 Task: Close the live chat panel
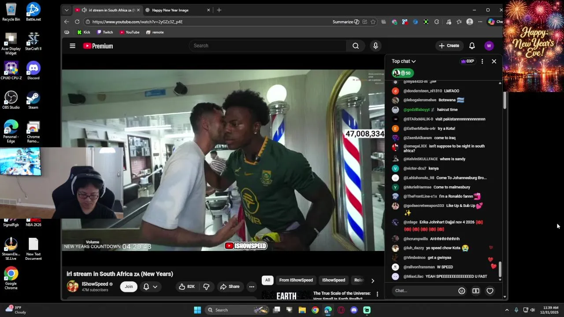click(494, 61)
